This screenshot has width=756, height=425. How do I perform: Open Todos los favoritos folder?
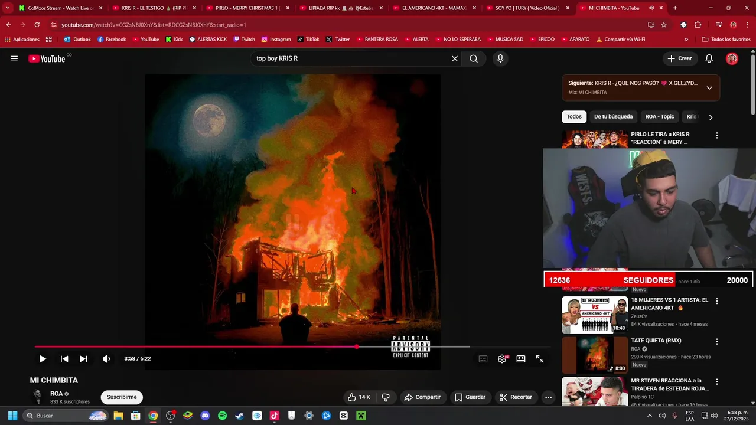726,40
